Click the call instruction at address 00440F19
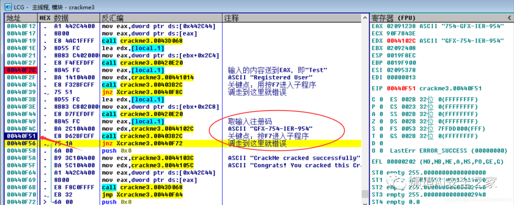 pyautogui.click(x=142, y=41)
